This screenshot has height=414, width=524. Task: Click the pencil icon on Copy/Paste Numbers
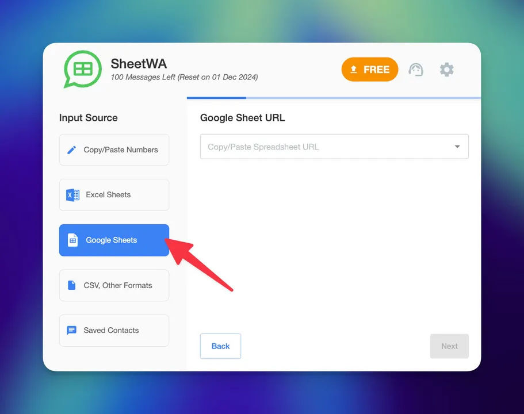pyautogui.click(x=71, y=149)
